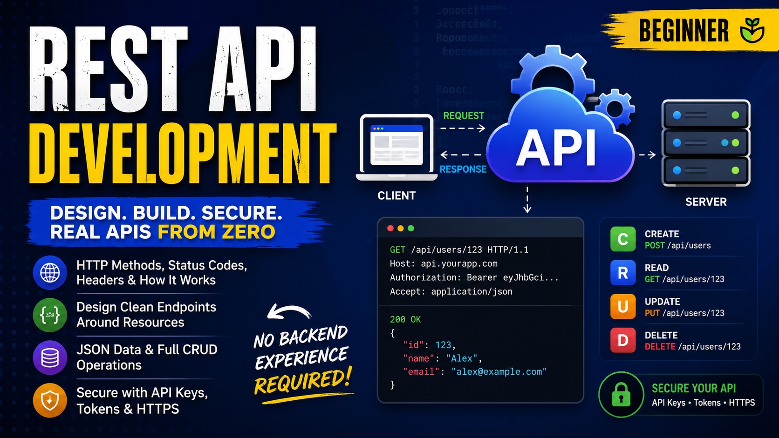Click the orange shield icon

(x=50, y=400)
